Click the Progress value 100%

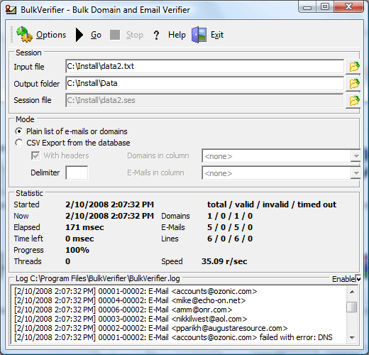pos(77,250)
